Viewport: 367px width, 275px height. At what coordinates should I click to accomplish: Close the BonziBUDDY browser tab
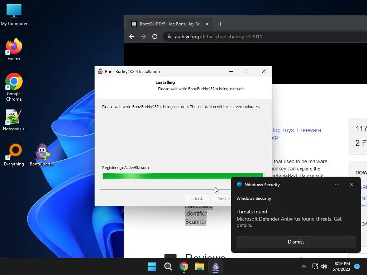point(207,24)
